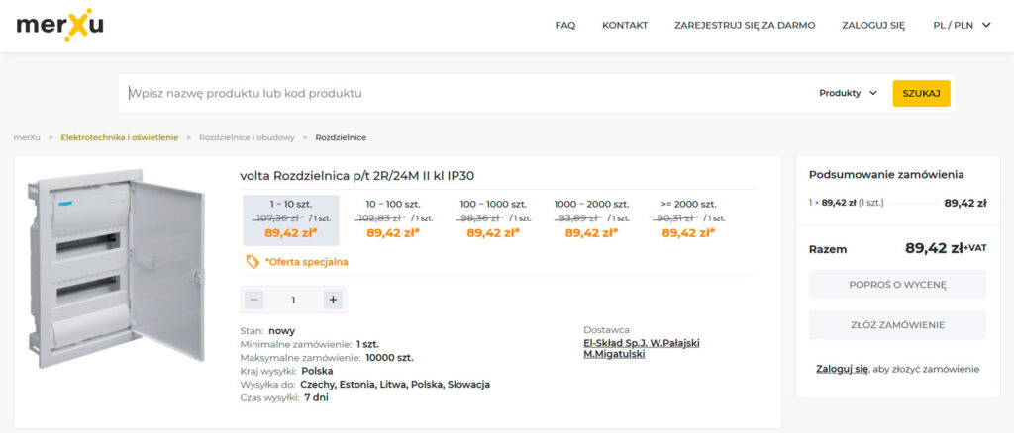Click the ZŁÓŻ ZAMÓWIENIE button
Image resolution: width=1014 pixels, height=433 pixels.
(x=897, y=324)
